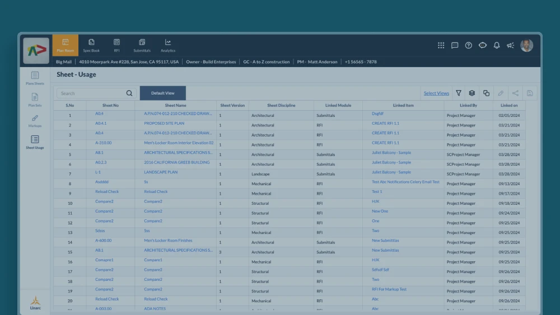This screenshot has height=315, width=560.
Task: Open notifications bell
Action: click(x=497, y=45)
